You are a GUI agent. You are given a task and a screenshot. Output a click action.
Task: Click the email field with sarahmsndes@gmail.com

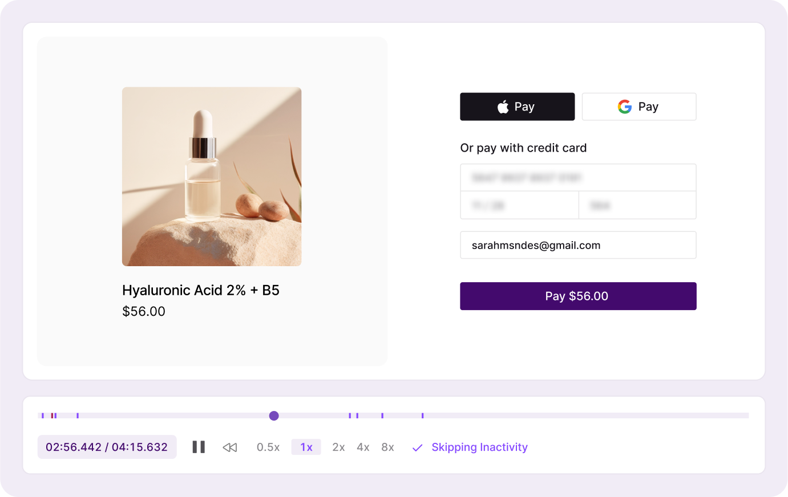pos(577,245)
